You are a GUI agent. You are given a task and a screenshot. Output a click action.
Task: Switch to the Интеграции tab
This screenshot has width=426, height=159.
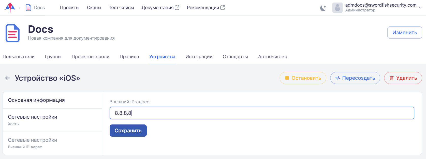199,57
